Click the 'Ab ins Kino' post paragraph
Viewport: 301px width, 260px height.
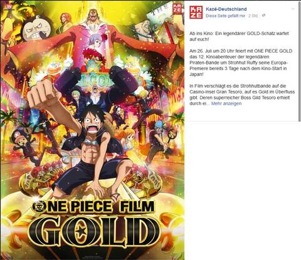pos(239,36)
